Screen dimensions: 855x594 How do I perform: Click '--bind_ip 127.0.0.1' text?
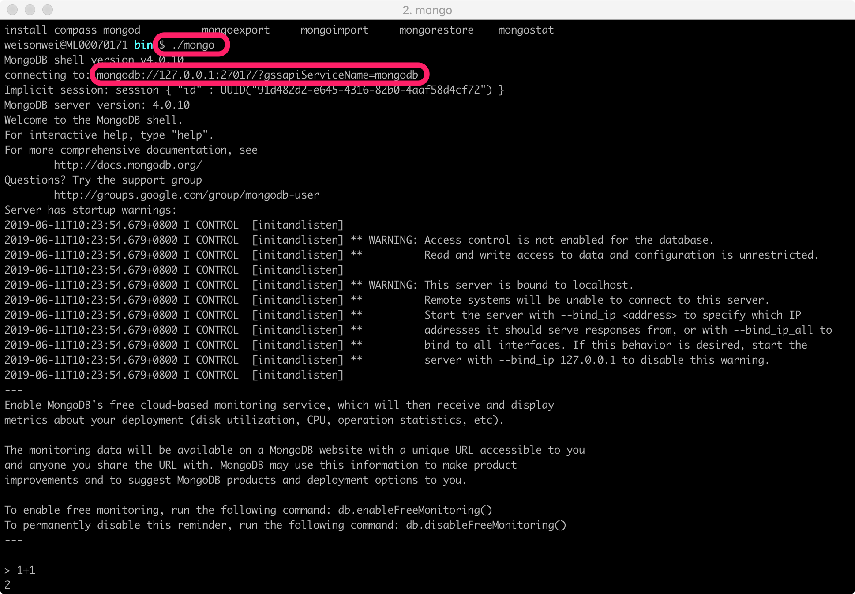pos(557,360)
